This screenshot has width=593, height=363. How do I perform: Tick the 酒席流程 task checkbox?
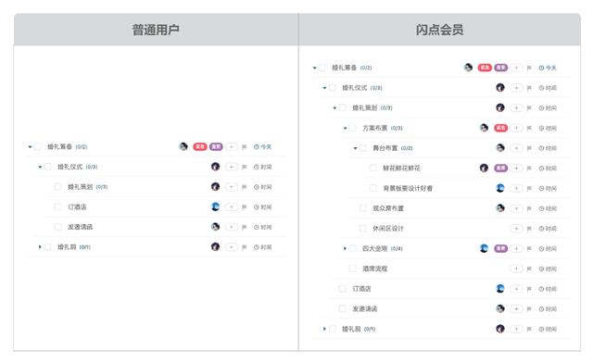352,269
